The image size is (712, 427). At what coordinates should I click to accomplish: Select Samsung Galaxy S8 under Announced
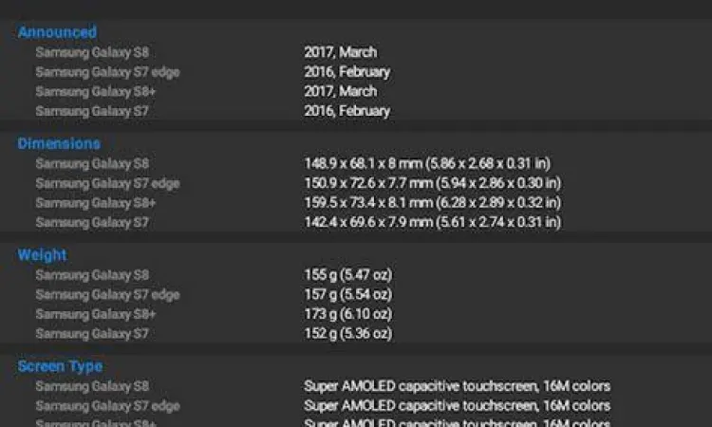click(x=92, y=52)
